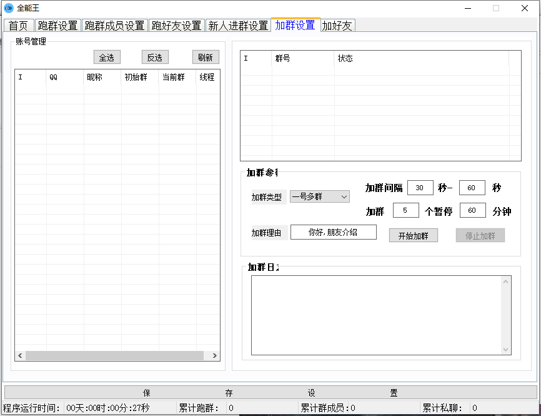Click the account list right scroll arrow
The height and width of the screenshot is (416, 541).
tap(215, 355)
